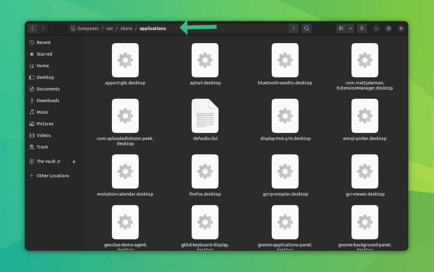The height and width of the screenshot is (272, 434).
Task: Click the Home icon in the sidebar
Action: [32, 65]
